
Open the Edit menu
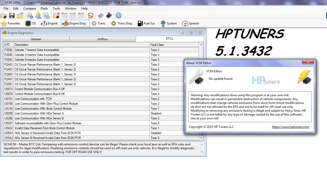coord(16,8)
